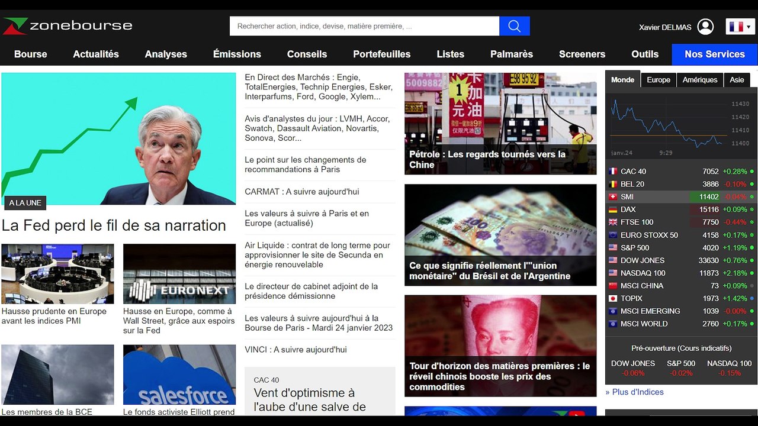Click the intraday index chart
758x426 pixels.
pyautogui.click(x=681, y=125)
